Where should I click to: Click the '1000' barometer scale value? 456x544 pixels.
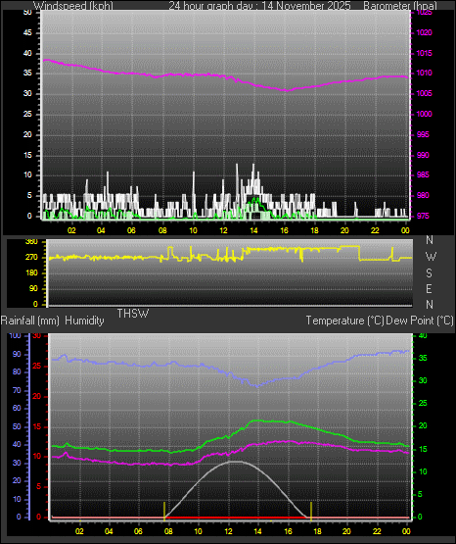click(x=424, y=114)
